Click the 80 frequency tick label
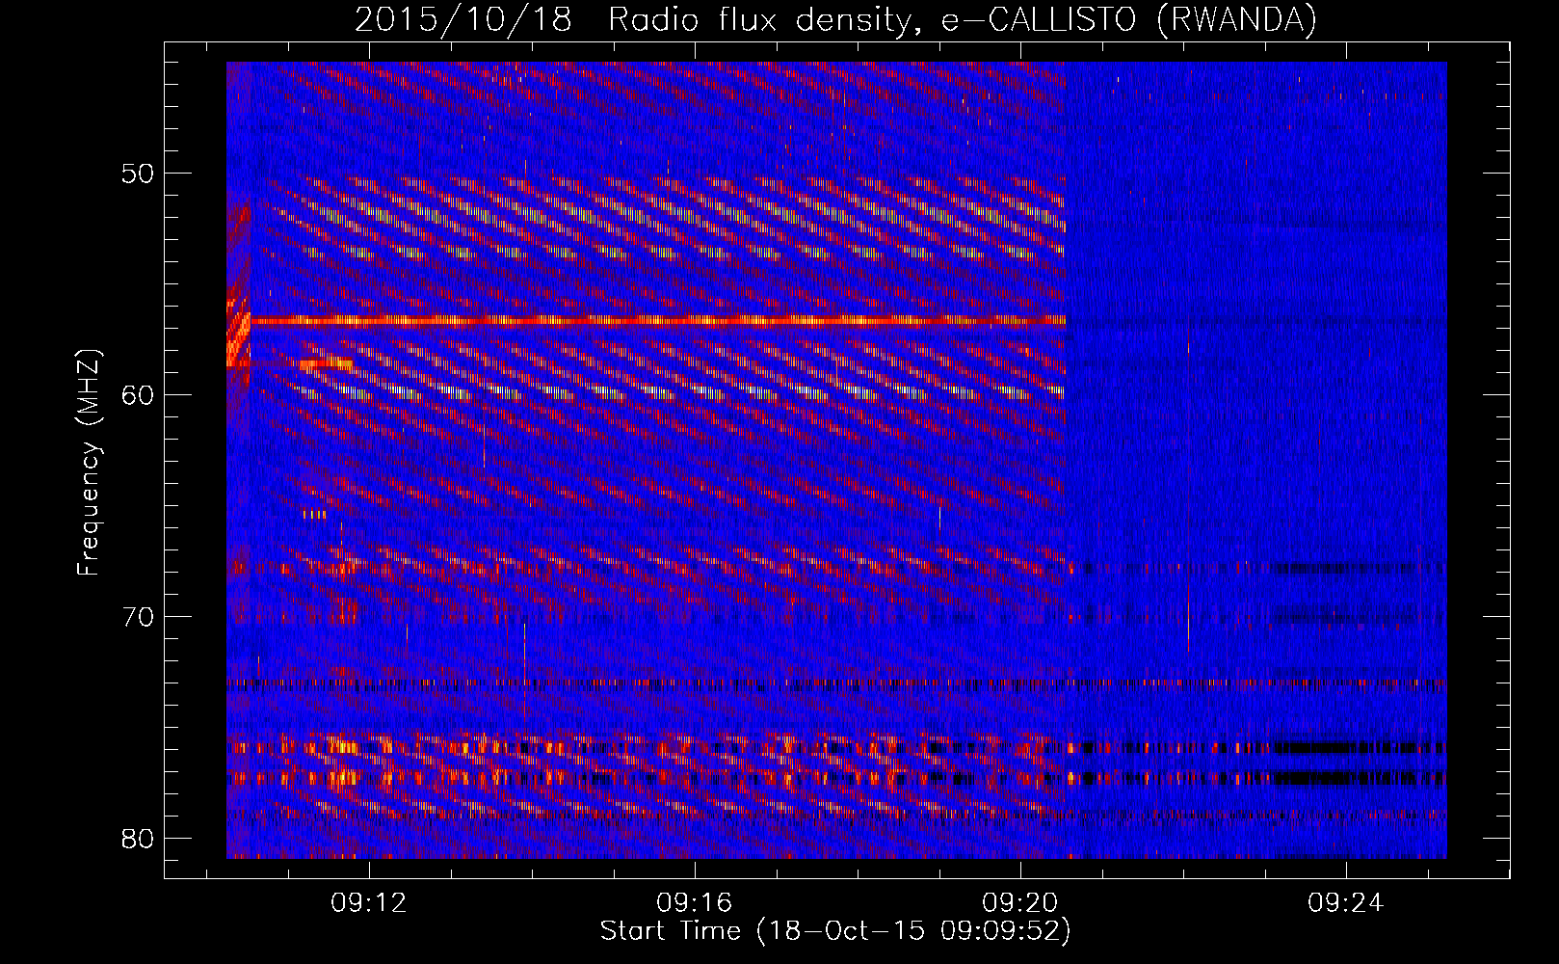 click(138, 838)
